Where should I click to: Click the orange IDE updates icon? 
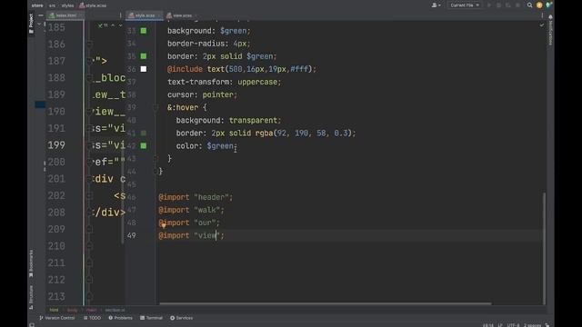click(539, 5)
